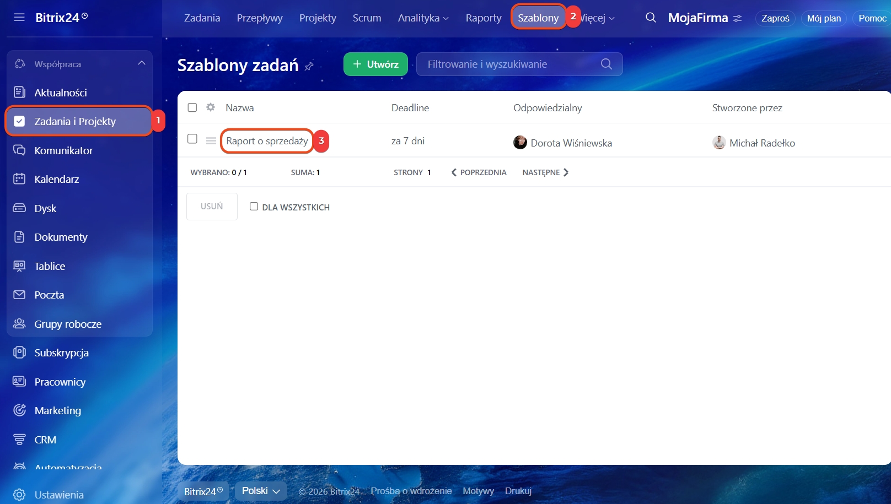Image resolution: width=891 pixels, height=504 pixels.
Task: Click the 'za 7 dni' deadline cell
Action: click(x=408, y=141)
